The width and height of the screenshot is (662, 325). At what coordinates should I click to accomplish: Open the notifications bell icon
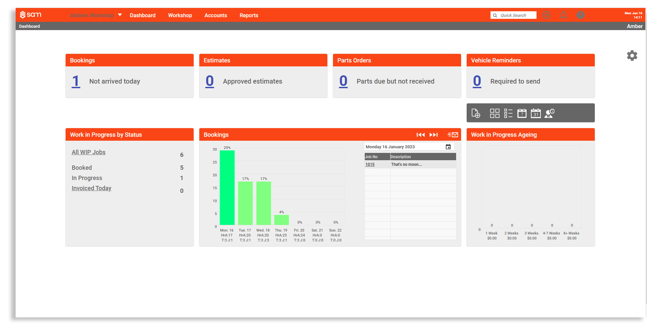tap(563, 15)
